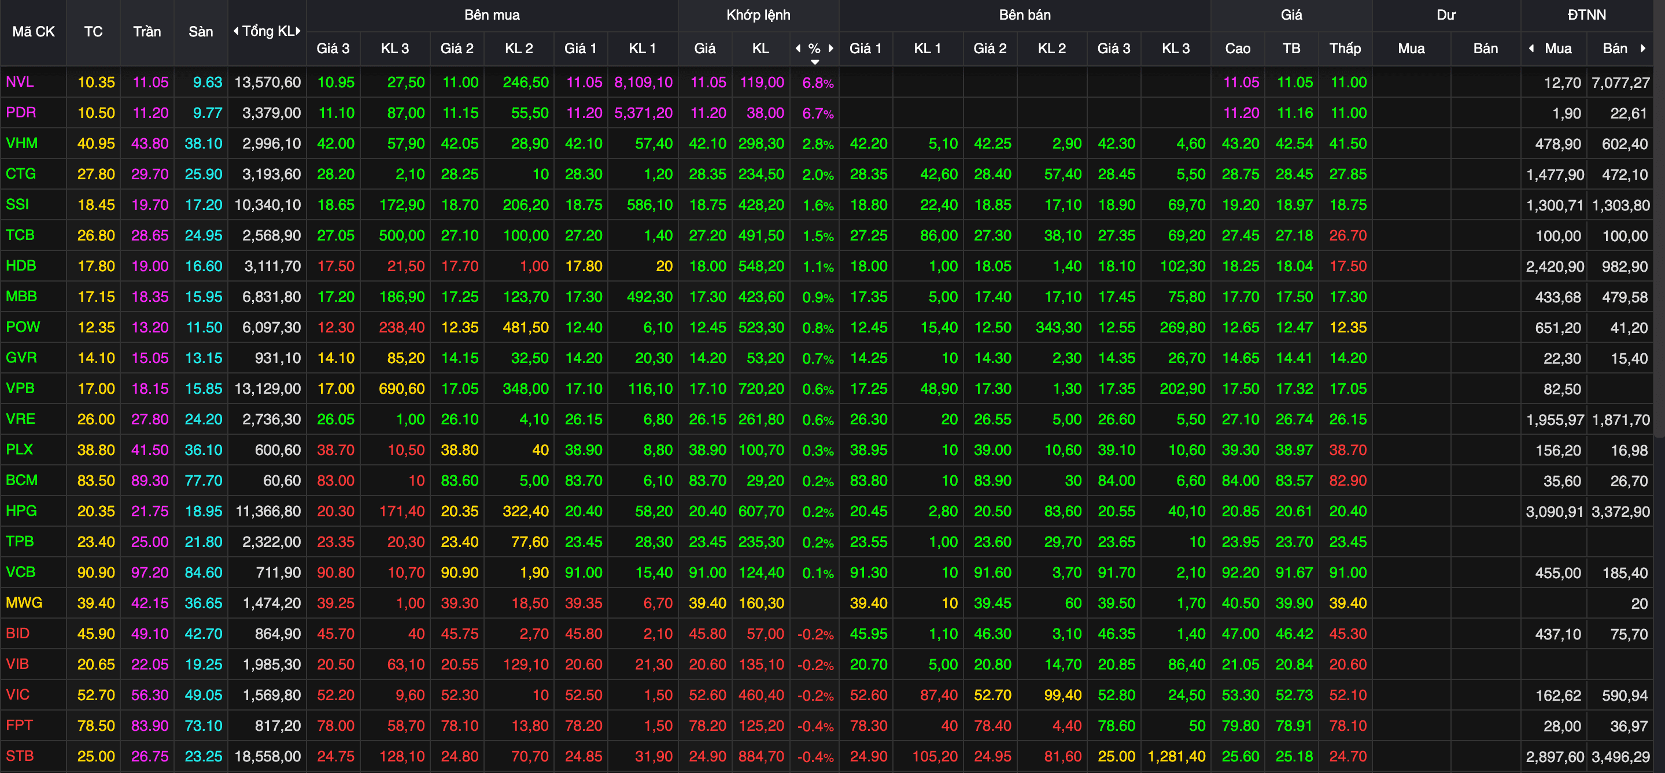Open stock symbol SSI

[x=17, y=204]
